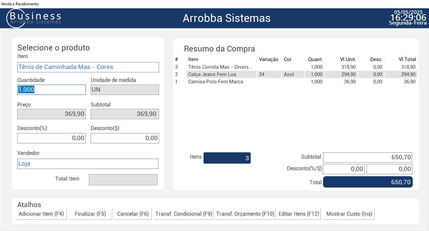Show cost via Mostrar Custo (Ins)
The height and width of the screenshot is (231, 429).
[x=349, y=214]
